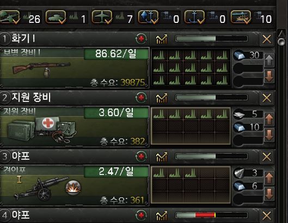Click the red-cross repair icon on line 4
288x223 pixels.
point(141,215)
